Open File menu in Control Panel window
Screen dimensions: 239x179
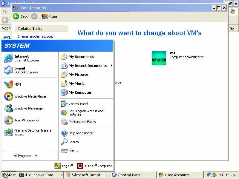pos(5,12)
